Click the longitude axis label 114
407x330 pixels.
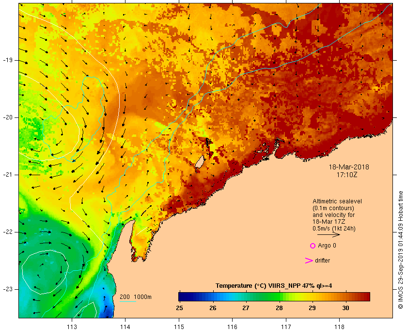pos(125,327)
